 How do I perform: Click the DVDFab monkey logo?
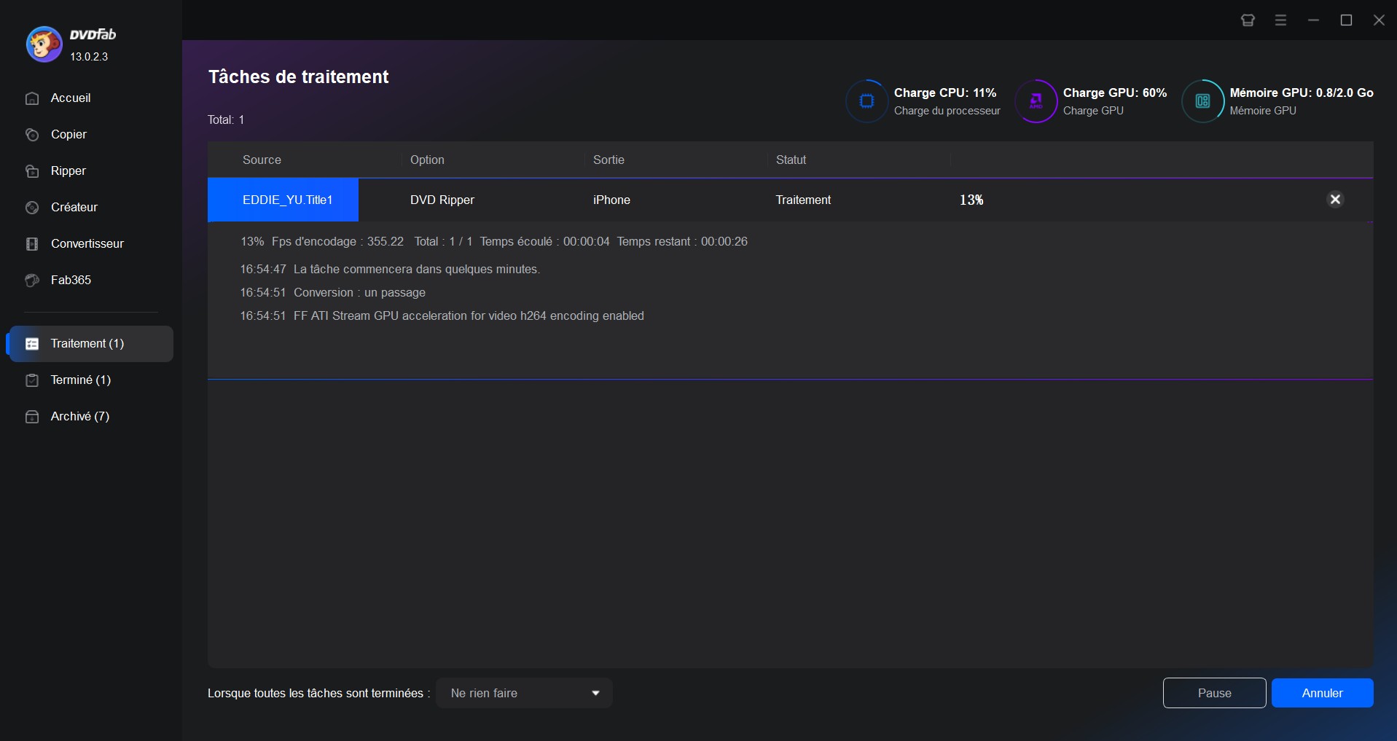[44, 44]
